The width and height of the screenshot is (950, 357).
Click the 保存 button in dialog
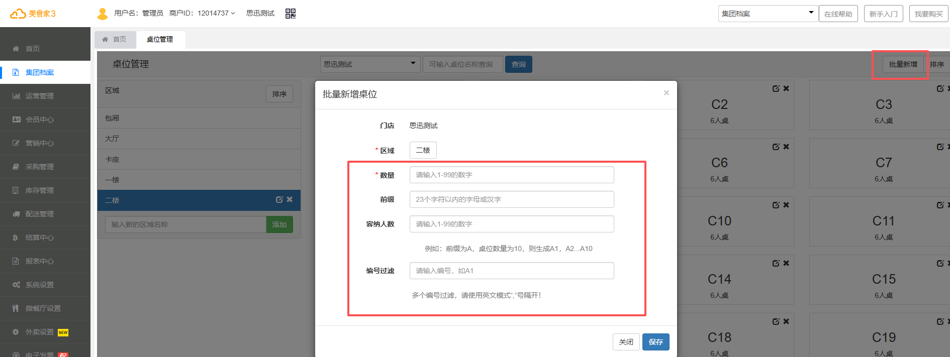pos(655,342)
